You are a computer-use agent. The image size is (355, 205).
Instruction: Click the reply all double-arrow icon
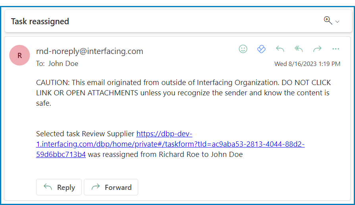pyautogui.click(x=299, y=49)
